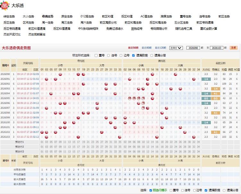Screen dimensions: 241x194
Task: Click red ball 28 in row 2026102
Action: tap(185, 132)
